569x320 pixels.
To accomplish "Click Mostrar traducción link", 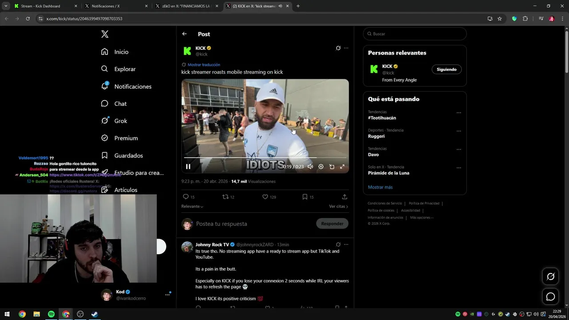I will coord(204,64).
